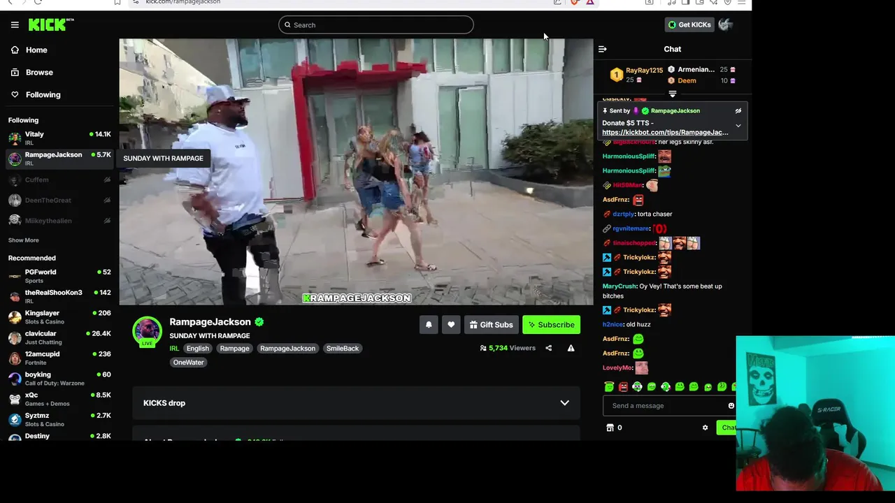
Task: Click the browser address bar URL
Action: [183, 2]
